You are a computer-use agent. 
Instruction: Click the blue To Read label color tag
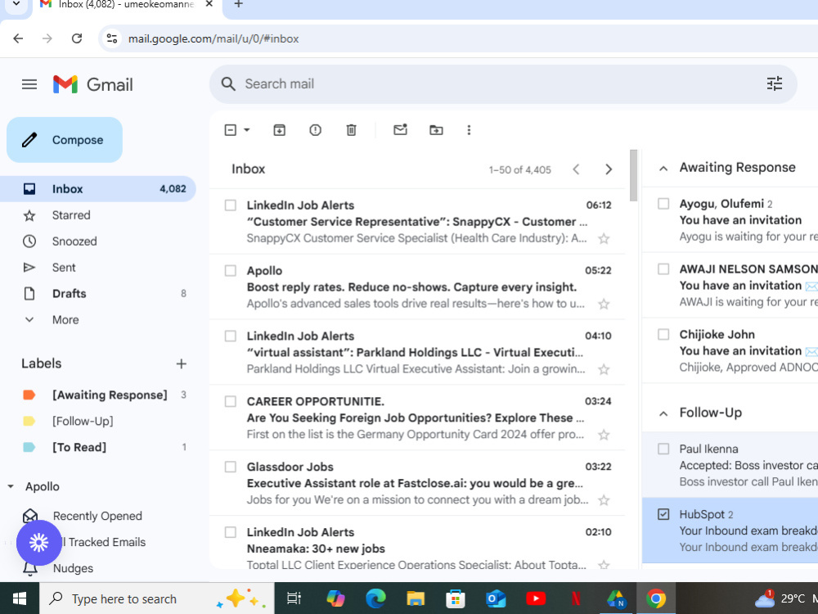tap(29, 448)
